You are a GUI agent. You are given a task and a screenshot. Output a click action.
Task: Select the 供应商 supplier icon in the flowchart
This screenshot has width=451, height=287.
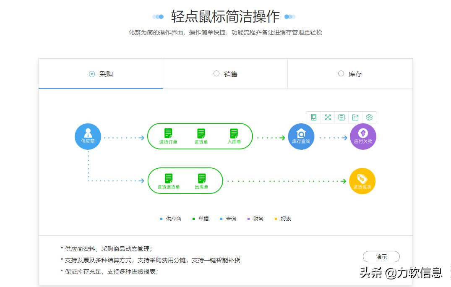click(x=88, y=136)
